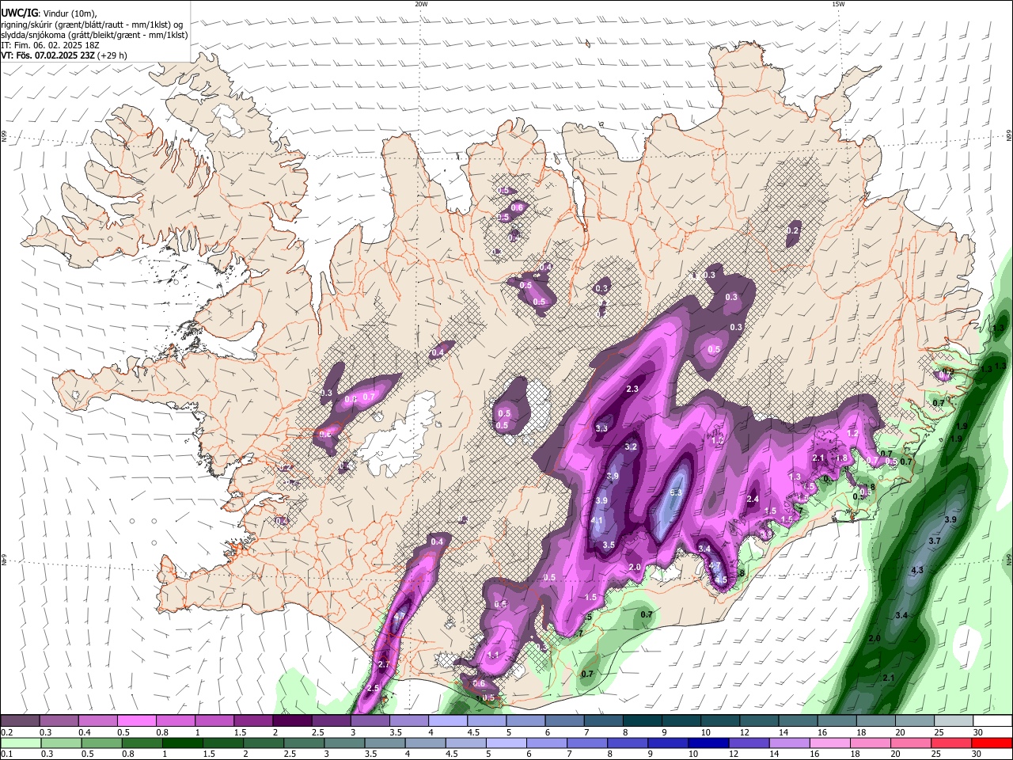This screenshot has height=760, width=1013.
Task: Click the '15W' longitude label at top
Action: coord(838,4)
